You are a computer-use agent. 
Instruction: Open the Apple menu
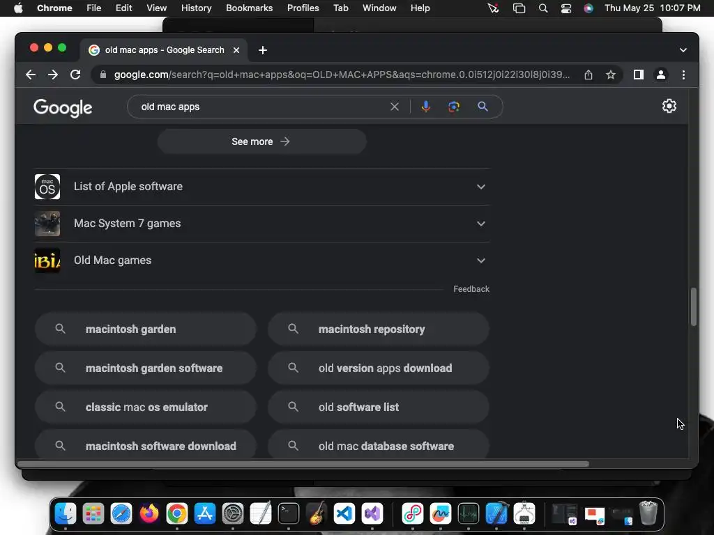click(x=18, y=8)
